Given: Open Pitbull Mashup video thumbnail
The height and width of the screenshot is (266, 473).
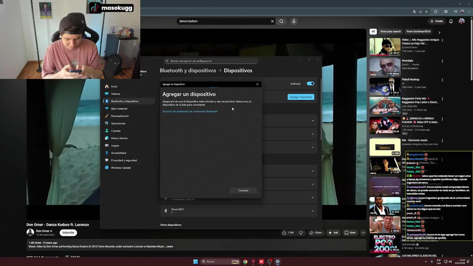Looking at the screenshot, I should 385,86.
